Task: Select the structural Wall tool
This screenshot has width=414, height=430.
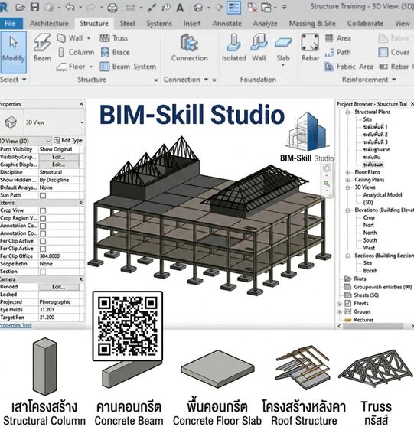Action: click(x=70, y=38)
